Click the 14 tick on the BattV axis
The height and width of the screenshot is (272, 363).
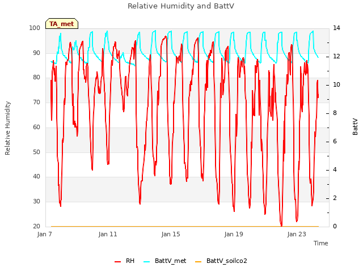coord(336,28)
